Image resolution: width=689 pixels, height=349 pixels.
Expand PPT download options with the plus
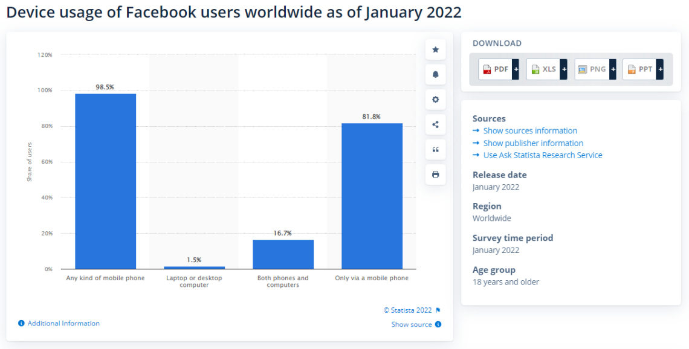point(660,69)
